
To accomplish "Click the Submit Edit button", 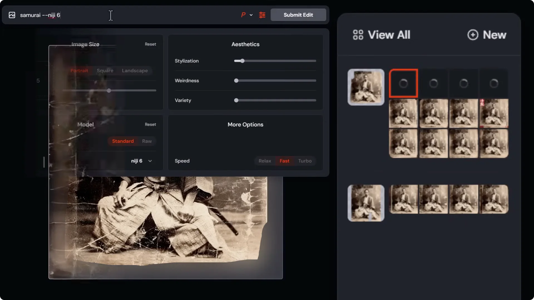I will click(298, 15).
